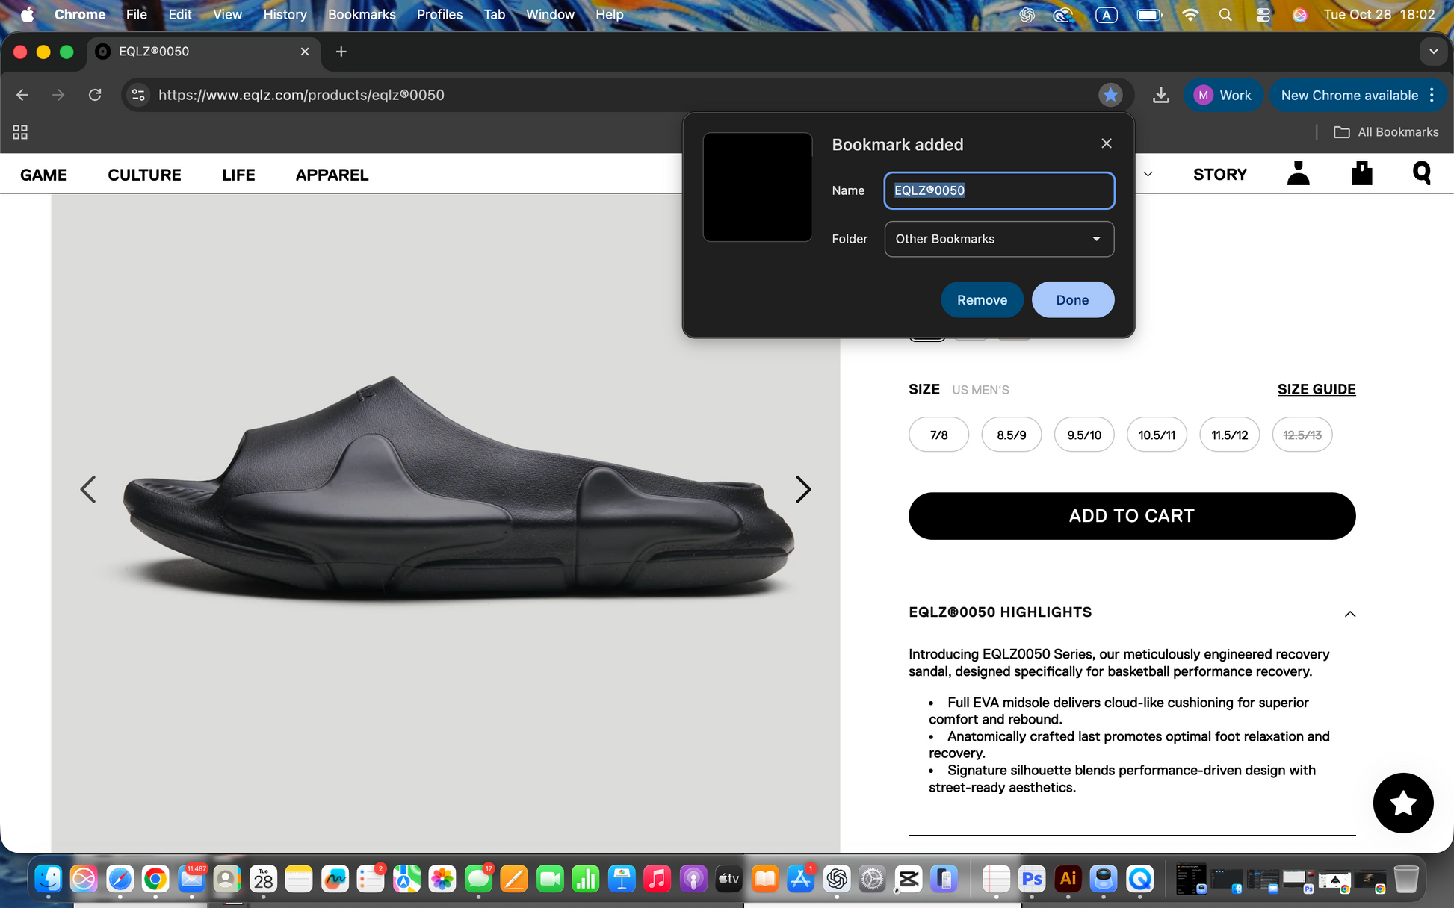Open the apps grid in bookmarks bar
Image resolution: width=1454 pixels, height=908 pixels.
coord(20,132)
